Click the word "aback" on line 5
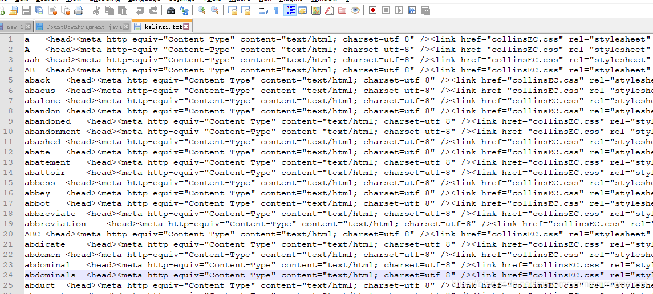 (37, 80)
